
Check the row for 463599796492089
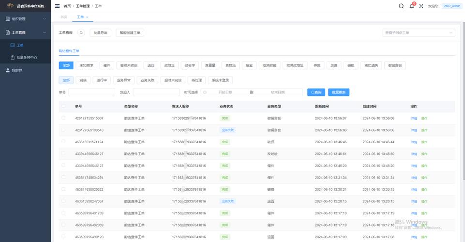(63, 225)
